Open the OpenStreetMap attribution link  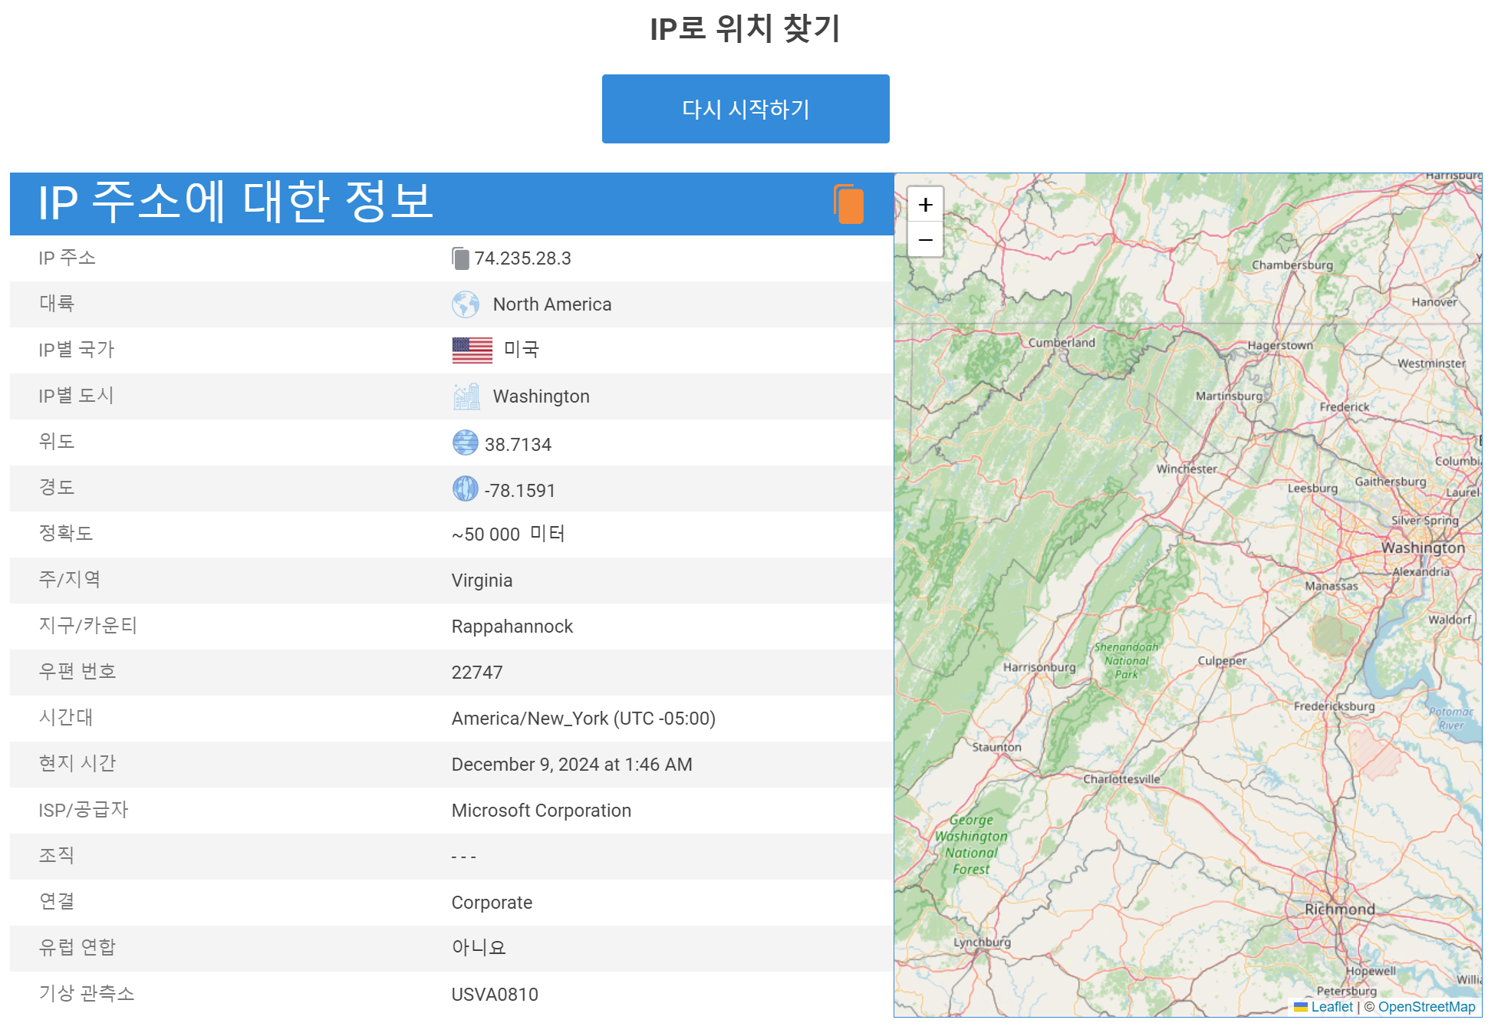coord(1426,1007)
